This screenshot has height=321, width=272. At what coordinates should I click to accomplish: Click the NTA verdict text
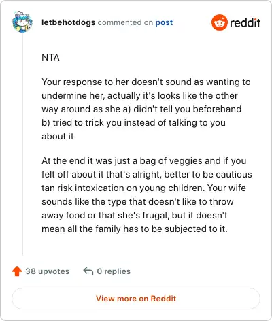pos(50,57)
